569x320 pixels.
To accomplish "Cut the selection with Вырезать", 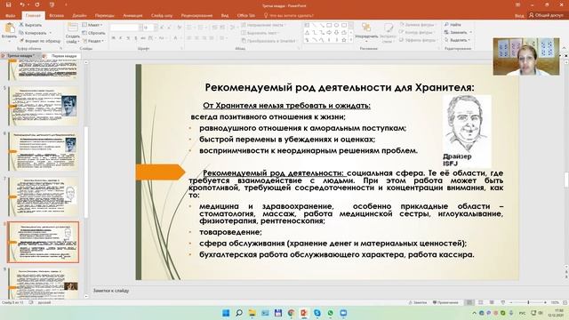I will 30,25.
